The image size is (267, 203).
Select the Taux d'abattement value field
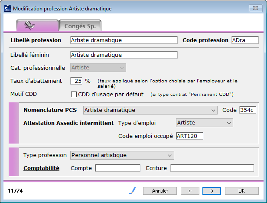coord(76,81)
